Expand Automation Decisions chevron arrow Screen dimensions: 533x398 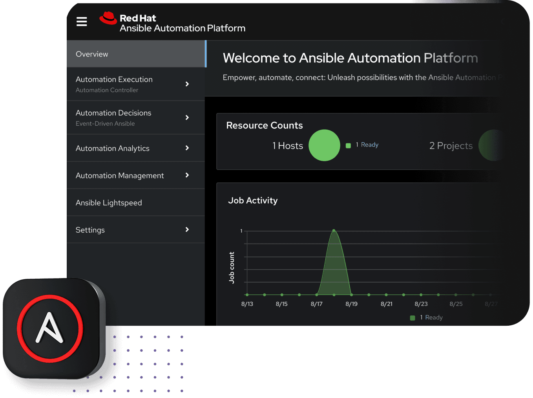pyautogui.click(x=187, y=117)
